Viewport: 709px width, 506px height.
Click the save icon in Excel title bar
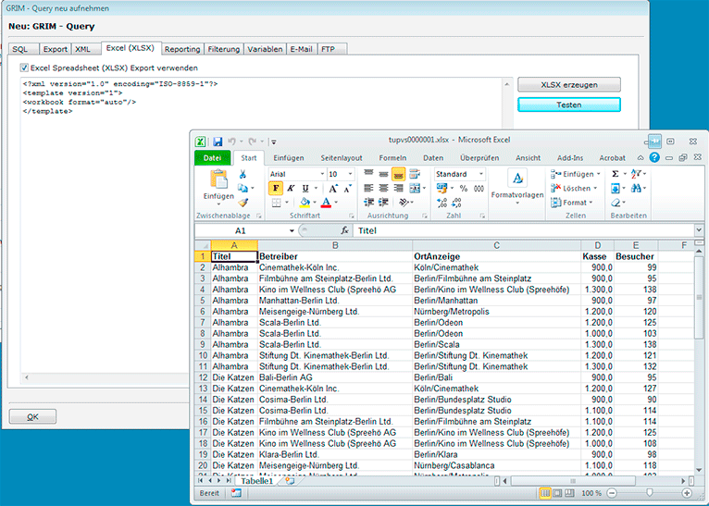(218, 142)
